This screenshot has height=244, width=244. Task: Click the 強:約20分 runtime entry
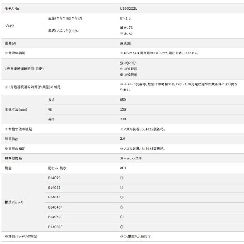(x=128, y=63)
